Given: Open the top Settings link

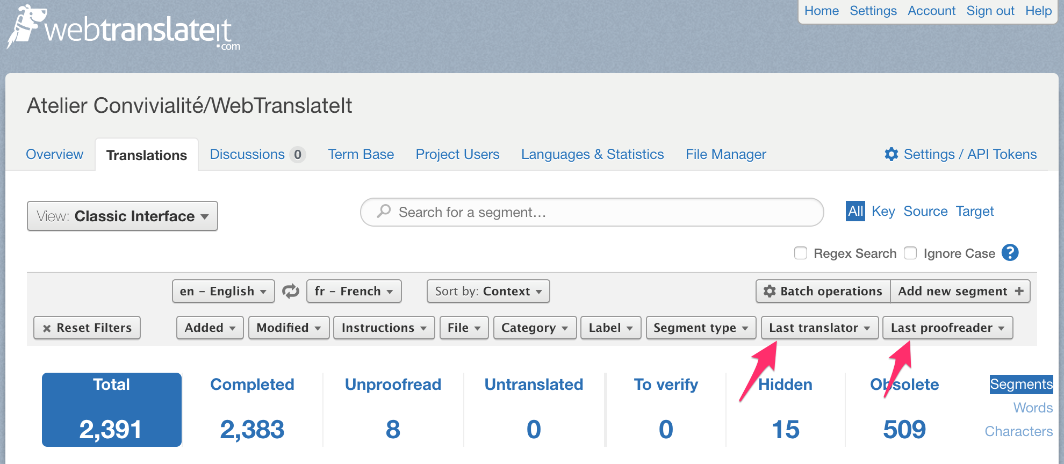Looking at the screenshot, I should 873,11.
